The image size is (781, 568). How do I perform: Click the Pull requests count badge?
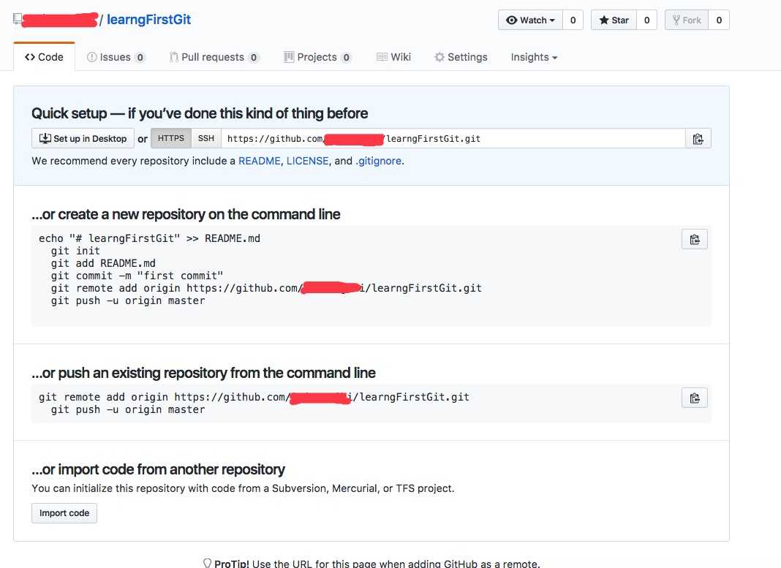click(x=254, y=58)
